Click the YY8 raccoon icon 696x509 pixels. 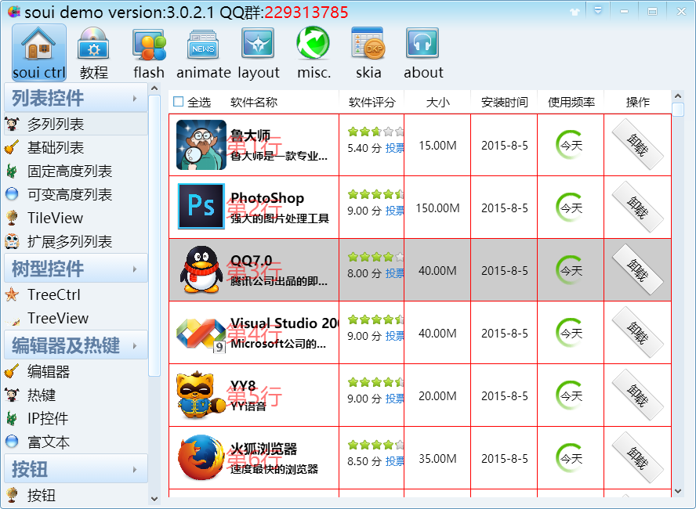click(201, 395)
